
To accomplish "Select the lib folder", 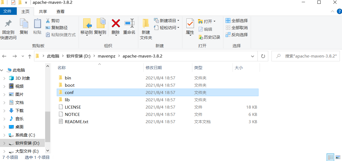I will click(x=157, y=100).
